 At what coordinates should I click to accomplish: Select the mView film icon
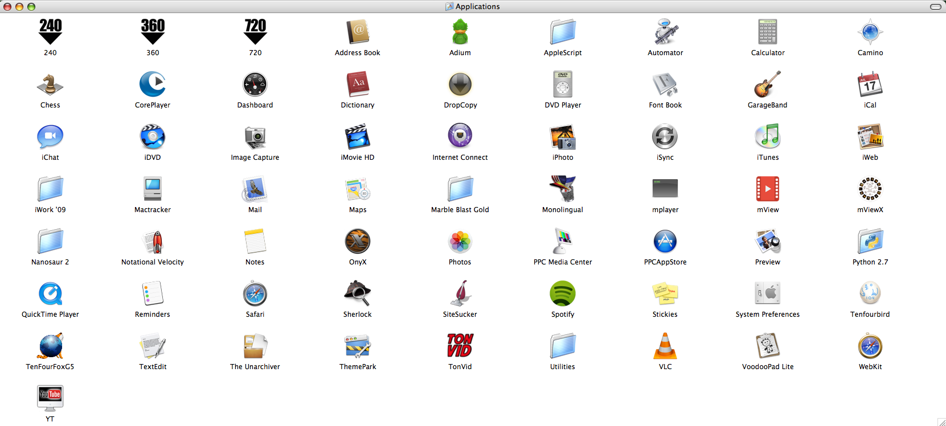coord(768,189)
